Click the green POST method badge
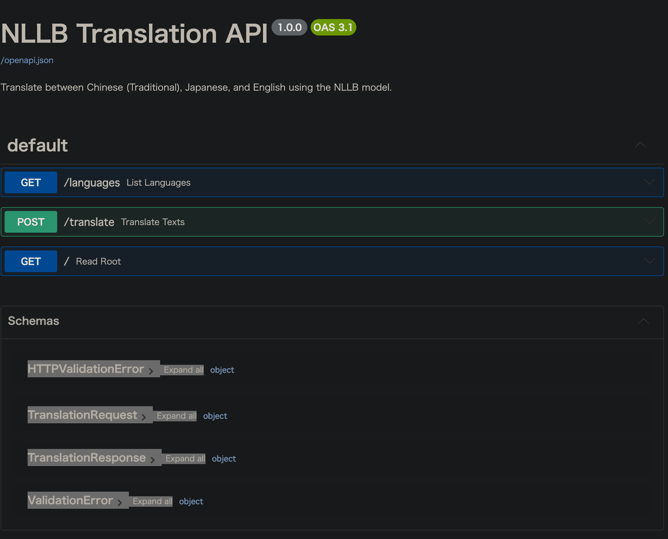668x539 pixels. (x=31, y=222)
